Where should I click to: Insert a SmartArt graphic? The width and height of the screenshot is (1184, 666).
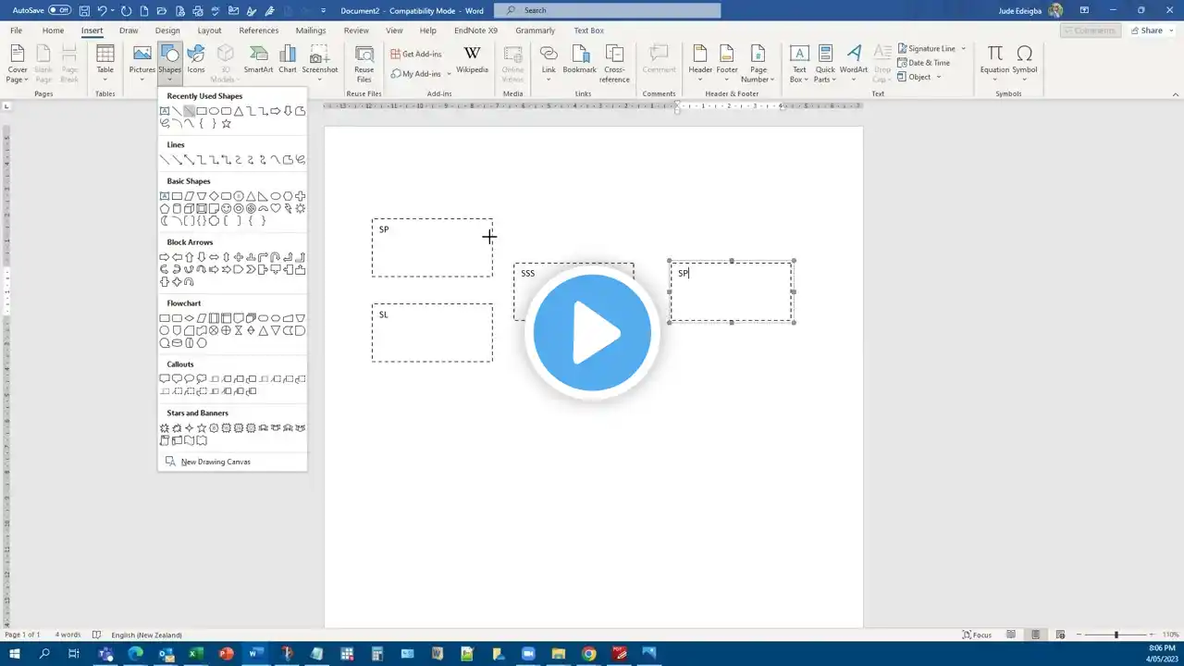click(x=259, y=58)
